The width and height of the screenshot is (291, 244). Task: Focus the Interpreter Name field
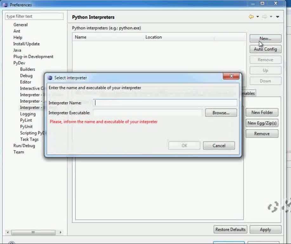pos(165,103)
